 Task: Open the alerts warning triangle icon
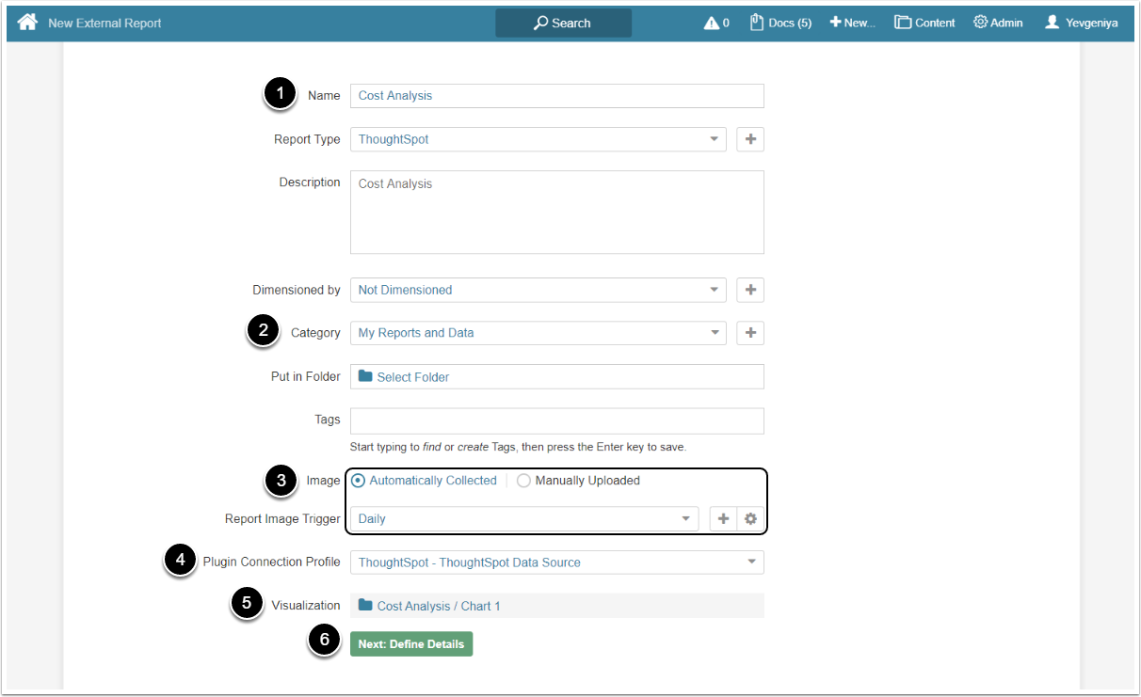pos(712,23)
